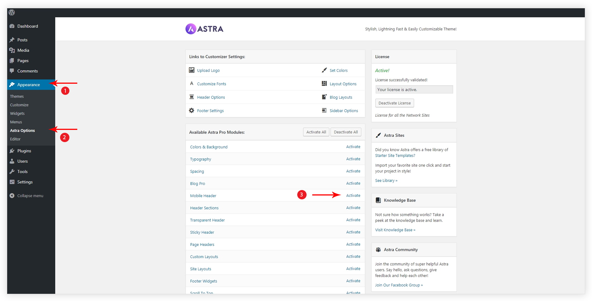Screen dimensions: 592x301
Task: Click the Activate All button
Action: (316, 132)
